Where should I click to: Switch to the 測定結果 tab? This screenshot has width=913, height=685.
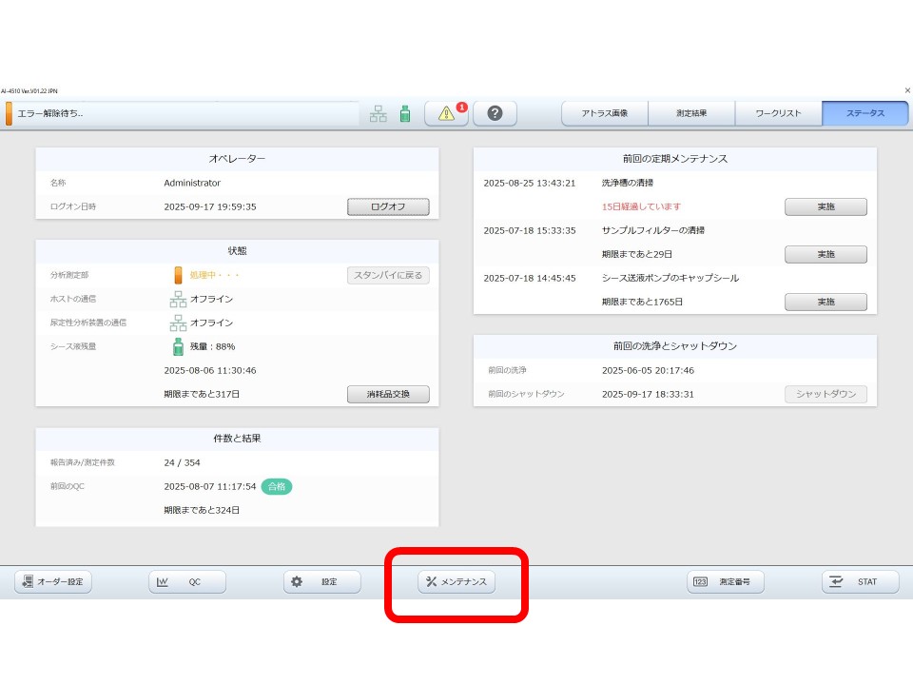[691, 113]
